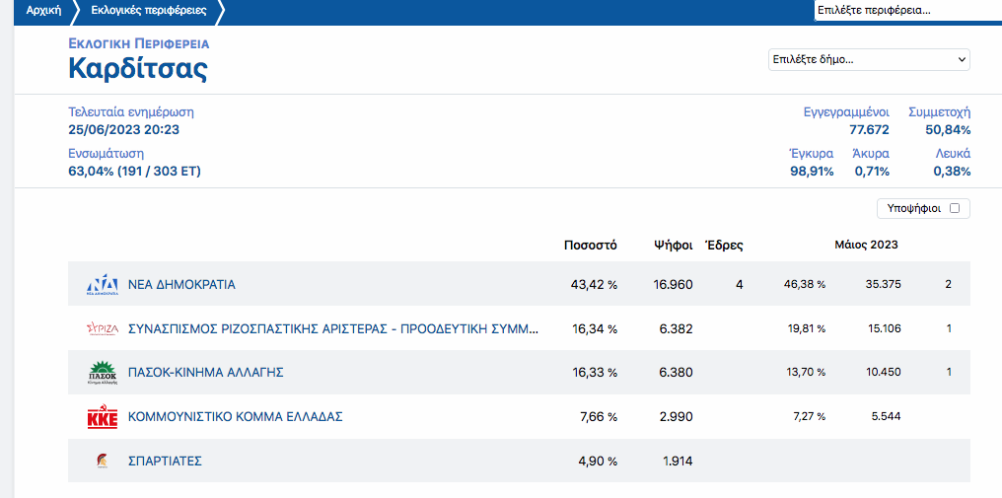Open the ΝΕΑ ΔΗΜΟΚΡΑΤΙΑ party link
Image resolution: width=1002 pixels, height=498 pixels.
point(181,285)
